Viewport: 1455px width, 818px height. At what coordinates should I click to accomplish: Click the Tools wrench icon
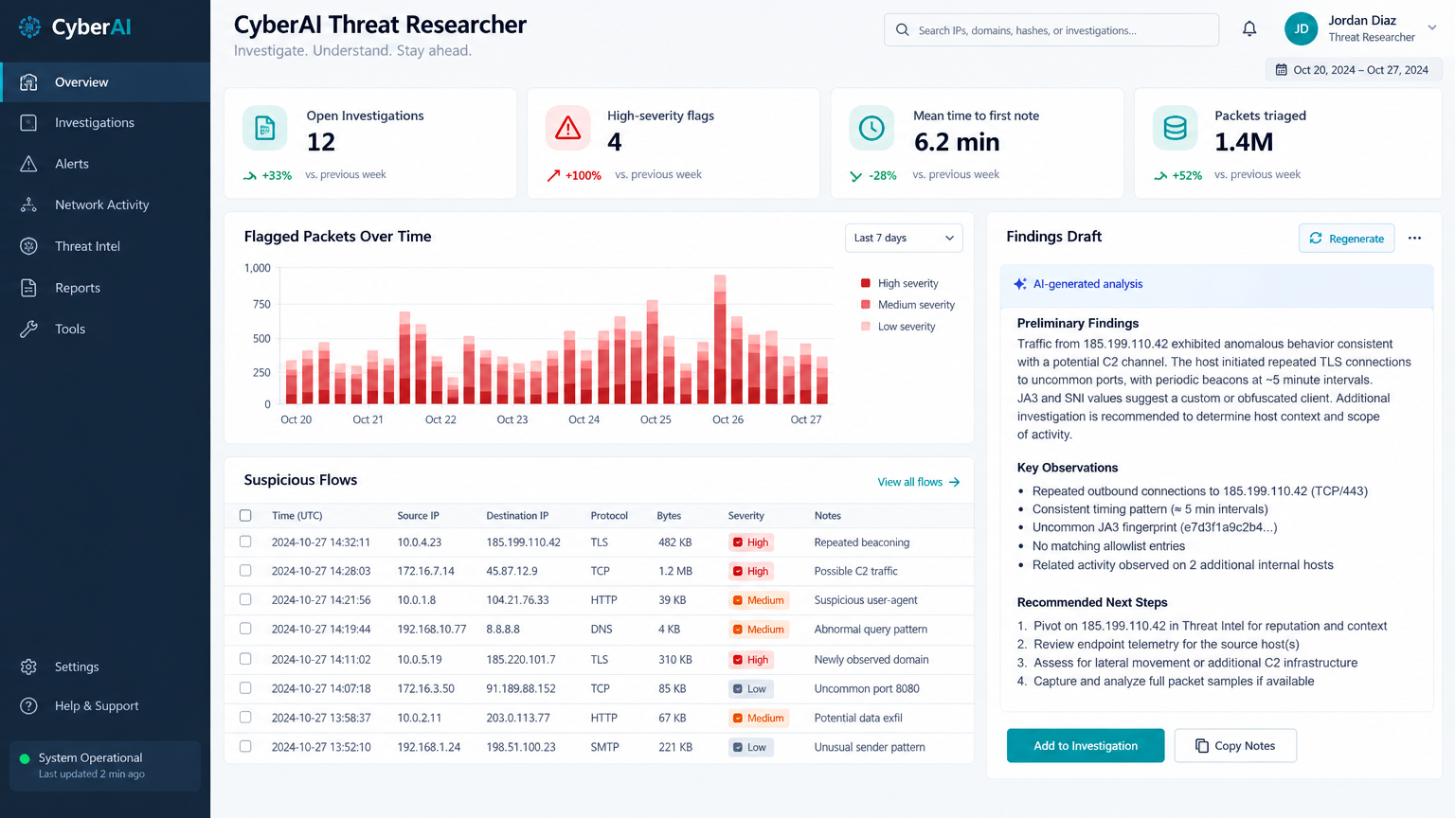(29, 329)
